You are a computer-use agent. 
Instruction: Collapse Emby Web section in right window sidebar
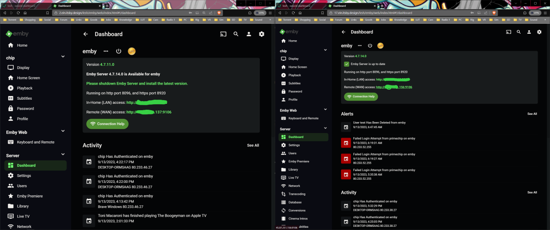pos(325,110)
